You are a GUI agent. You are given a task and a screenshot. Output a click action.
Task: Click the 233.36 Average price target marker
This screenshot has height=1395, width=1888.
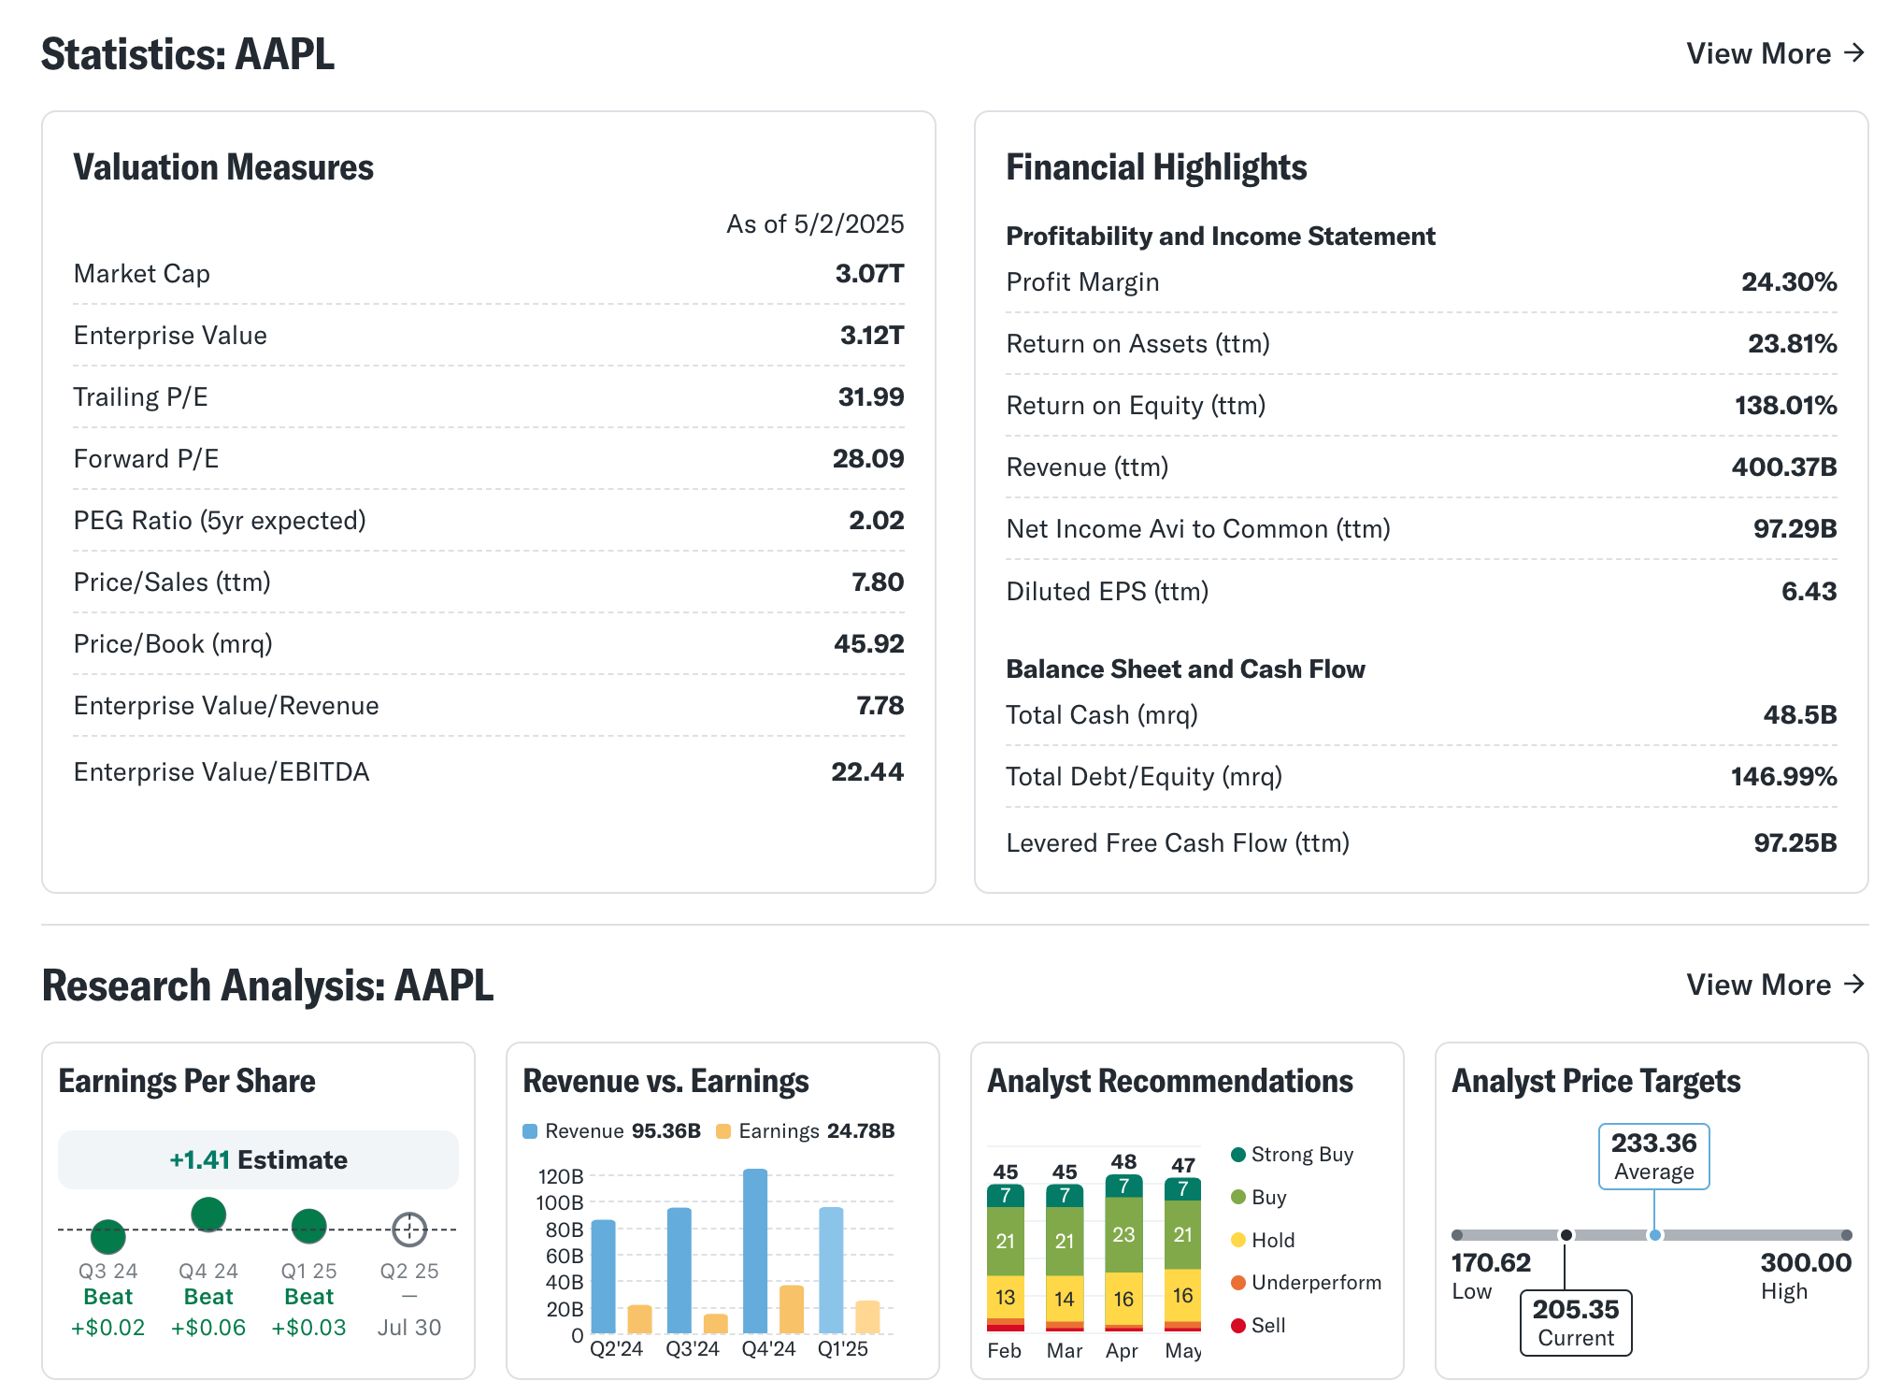click(1653, 1157)
